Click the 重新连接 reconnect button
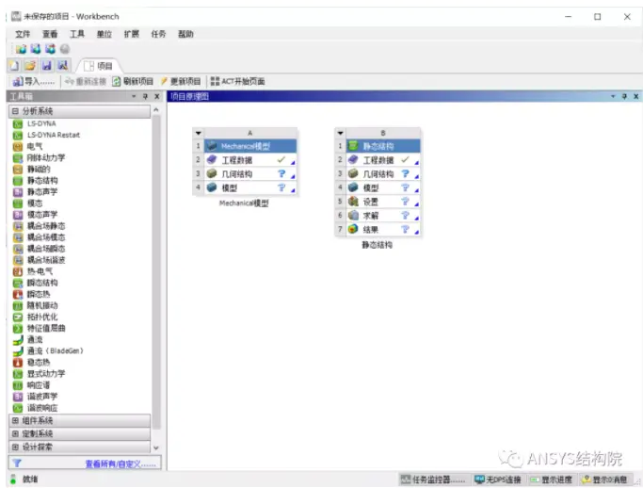643x488 pixels. [x=86, y=82]
